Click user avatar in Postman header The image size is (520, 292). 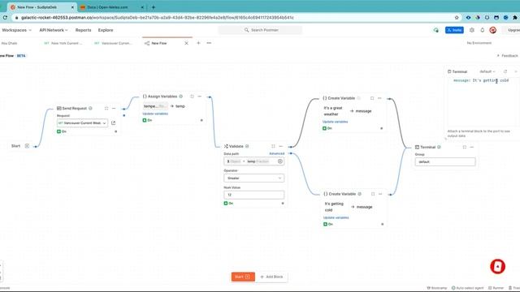(493, 30)
